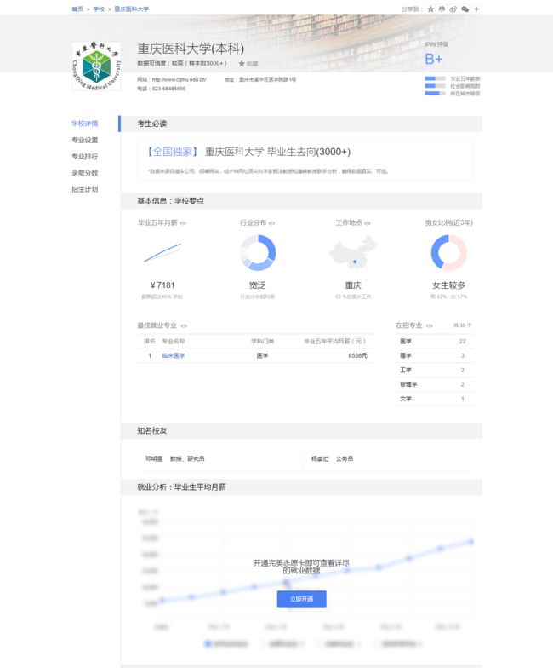The height and width of the screenshot is (668, 553).
Task: Share to Qzone via the star icon
Action: tap(430, 9)
